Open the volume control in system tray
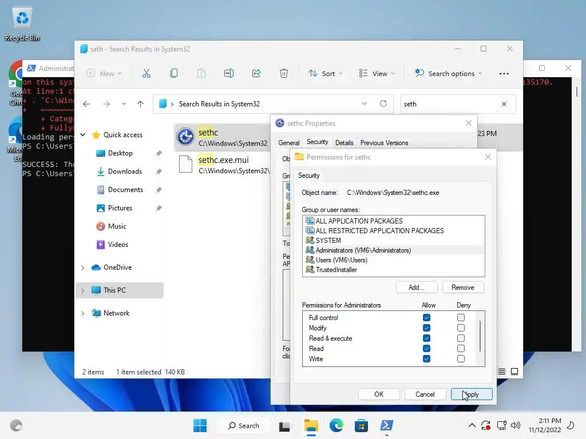This screenshot has height=439, width=586. point(516,425)
